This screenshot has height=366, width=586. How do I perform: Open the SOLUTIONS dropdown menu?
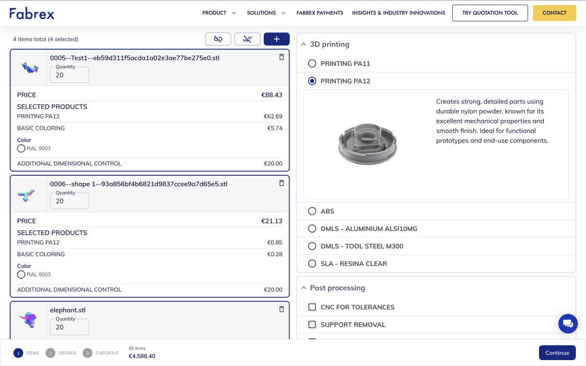click(x=266, y=13)
